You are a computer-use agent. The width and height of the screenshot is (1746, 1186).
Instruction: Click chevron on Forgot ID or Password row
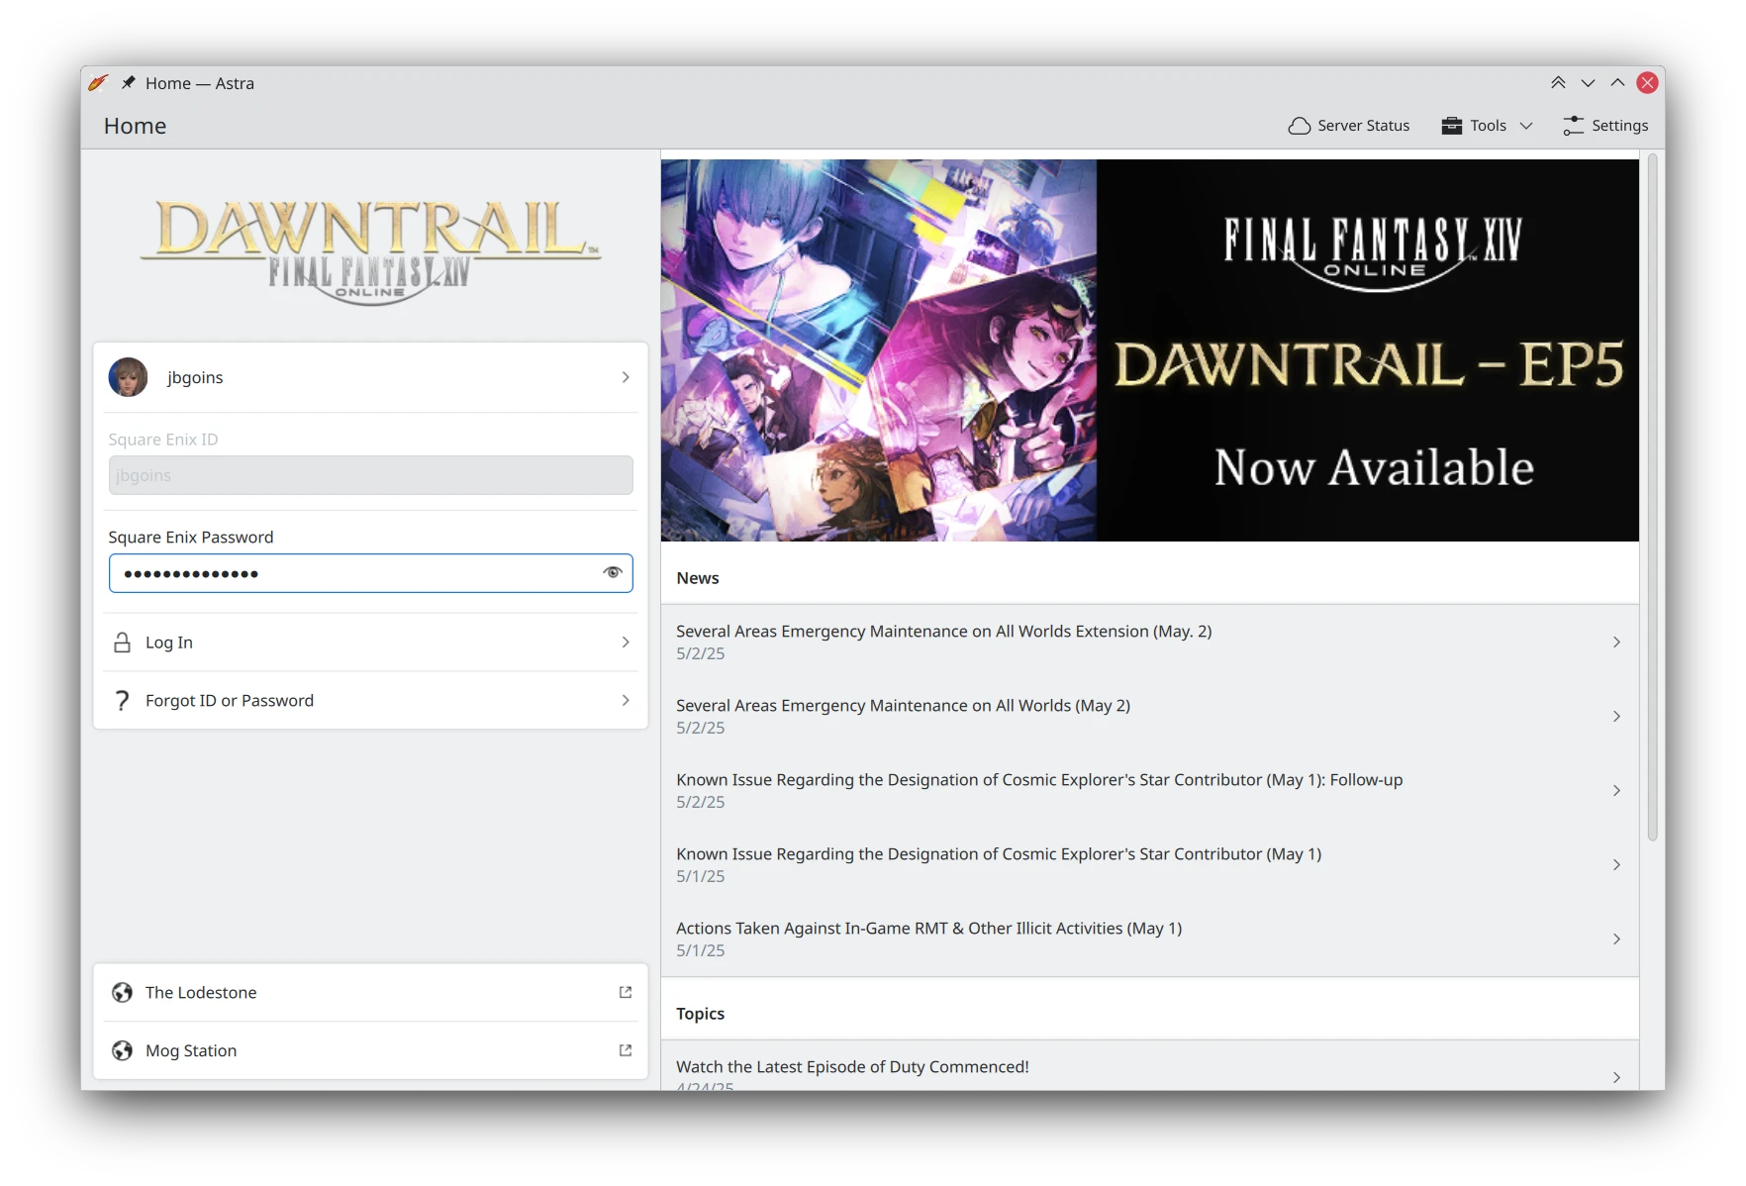pyautogui.click(x=626, y=701)
